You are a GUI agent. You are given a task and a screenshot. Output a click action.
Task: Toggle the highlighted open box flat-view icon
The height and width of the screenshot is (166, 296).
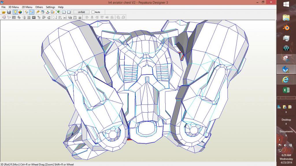[31, 12]
